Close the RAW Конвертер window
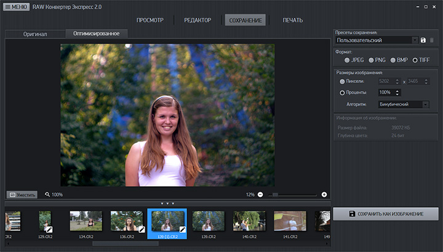 click(x=434, y=7)
